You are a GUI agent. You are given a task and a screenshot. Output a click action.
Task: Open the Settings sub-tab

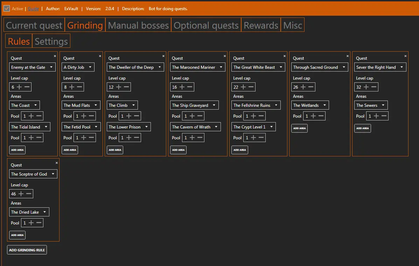pyautogui.click(x=51, y=41)
